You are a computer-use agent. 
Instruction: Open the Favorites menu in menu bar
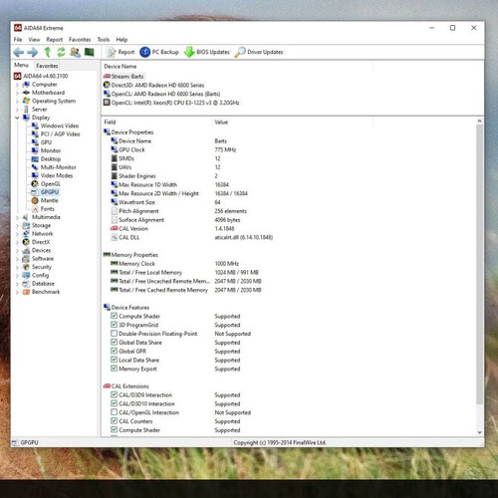point(80,40)
